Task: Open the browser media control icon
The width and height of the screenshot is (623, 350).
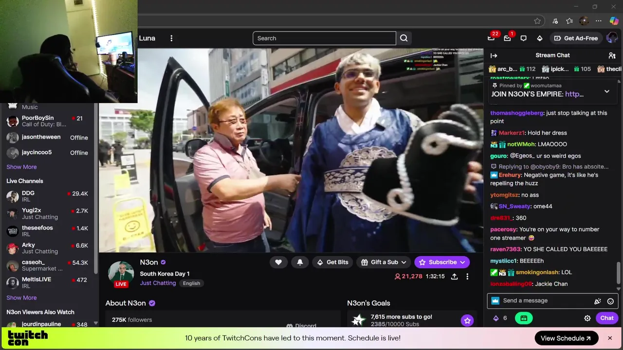Action: coord(555,21)
